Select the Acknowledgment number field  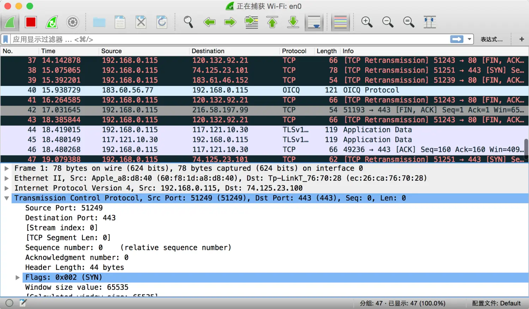(77, 258)
